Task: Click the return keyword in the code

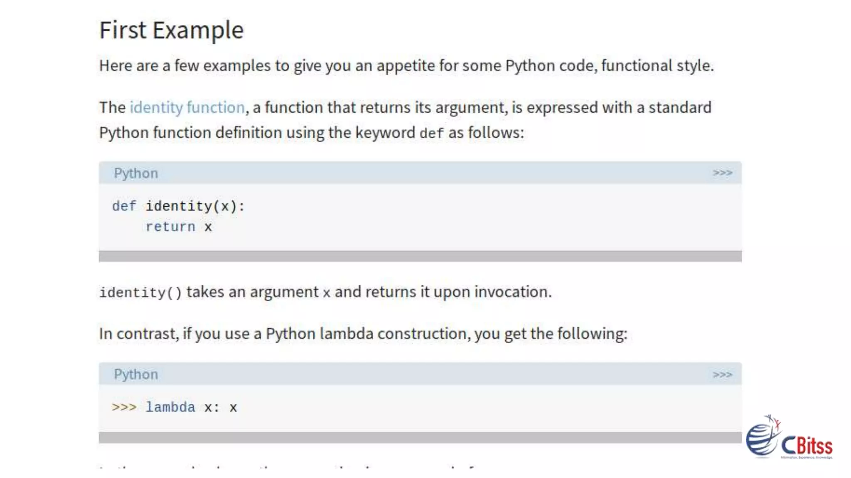Action: pos(170,227)
